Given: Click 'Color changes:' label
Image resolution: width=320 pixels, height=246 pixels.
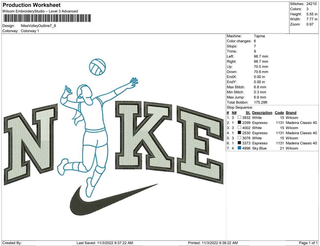Looking at the screenshot, I should pos(239,41).
